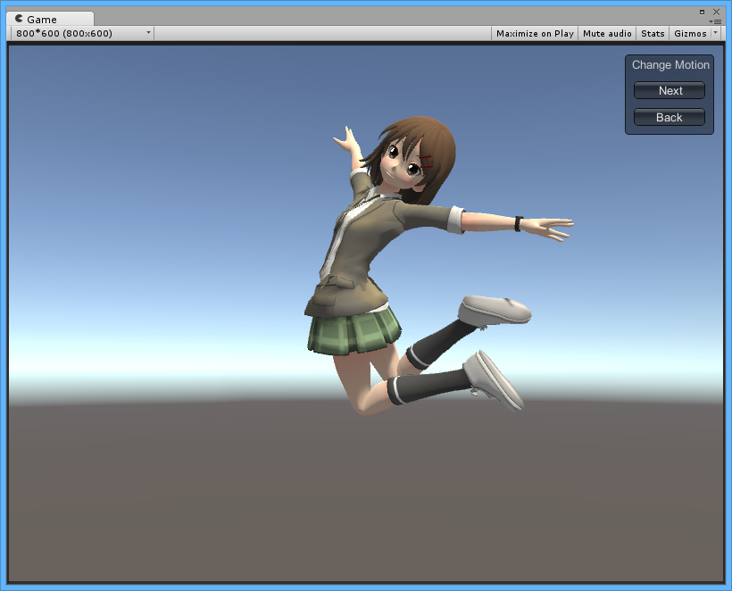Close the Game window with X
This screenshot has width=732, height=591.
[x=714, y=12]
